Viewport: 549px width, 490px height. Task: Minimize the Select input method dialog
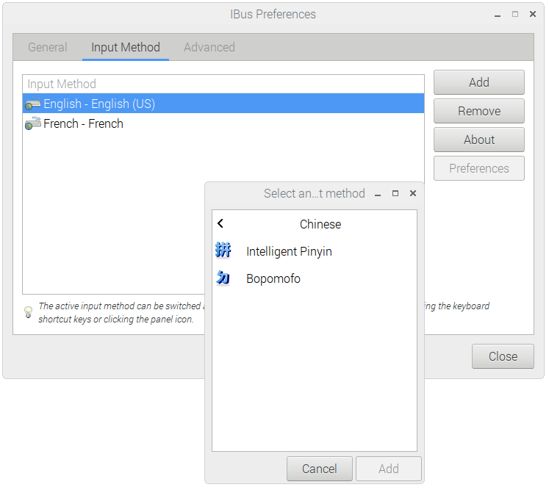378,194
